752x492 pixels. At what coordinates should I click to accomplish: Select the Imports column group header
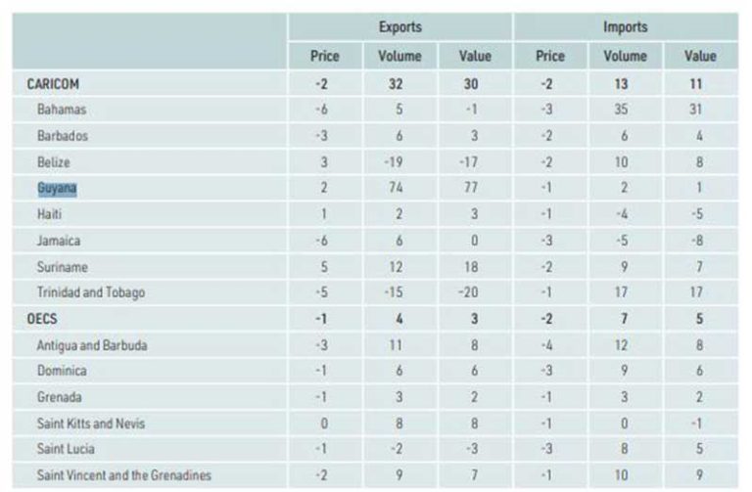point(626,26)
